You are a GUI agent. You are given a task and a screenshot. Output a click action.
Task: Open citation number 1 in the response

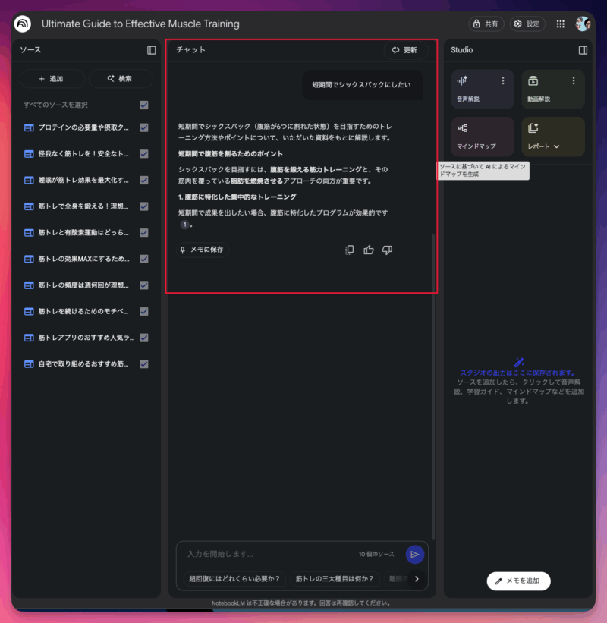pyautogui.click(x=184, y=225)
